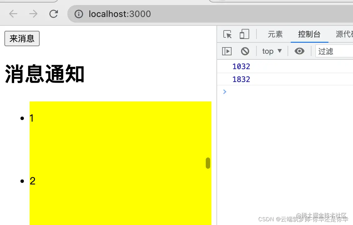
Task: Open the top context dropdown
Action: click(x=272, y=51)
